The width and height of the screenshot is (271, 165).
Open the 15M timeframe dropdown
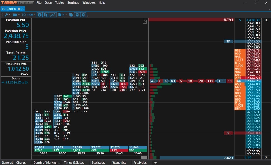click(35, 15)
